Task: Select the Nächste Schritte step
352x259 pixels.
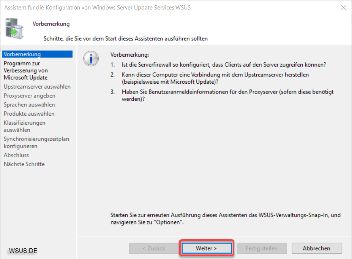Action: coord(24,164)
